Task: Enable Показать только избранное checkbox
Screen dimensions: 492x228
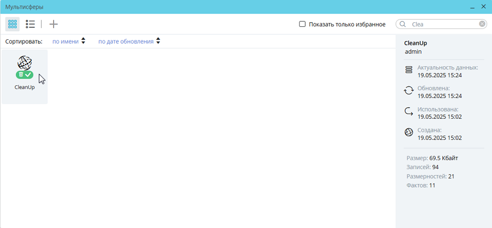Action: click(302, 24)
